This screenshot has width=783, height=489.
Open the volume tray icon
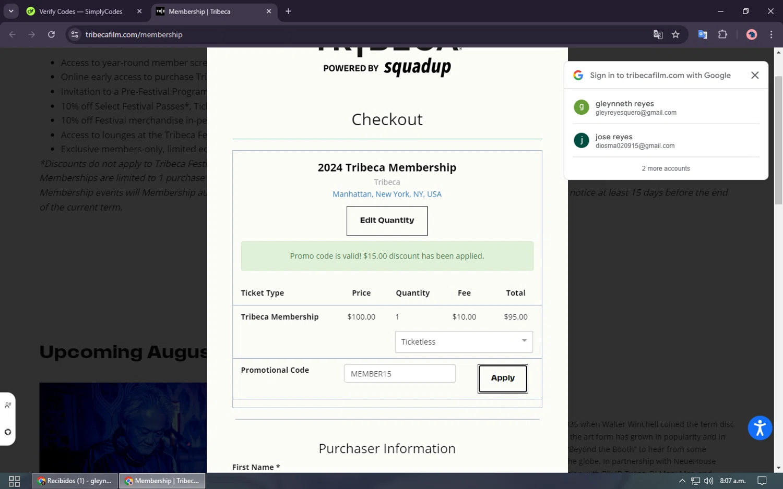708,481
